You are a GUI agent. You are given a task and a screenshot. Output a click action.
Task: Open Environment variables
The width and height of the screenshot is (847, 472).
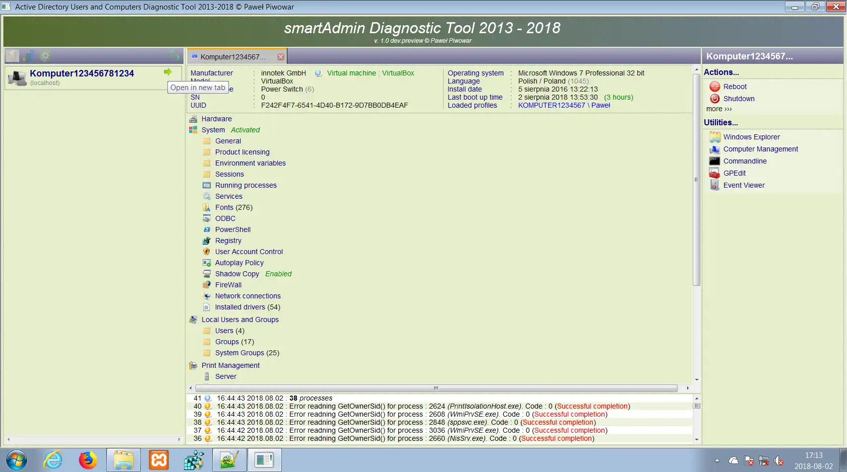coord(251,163)
